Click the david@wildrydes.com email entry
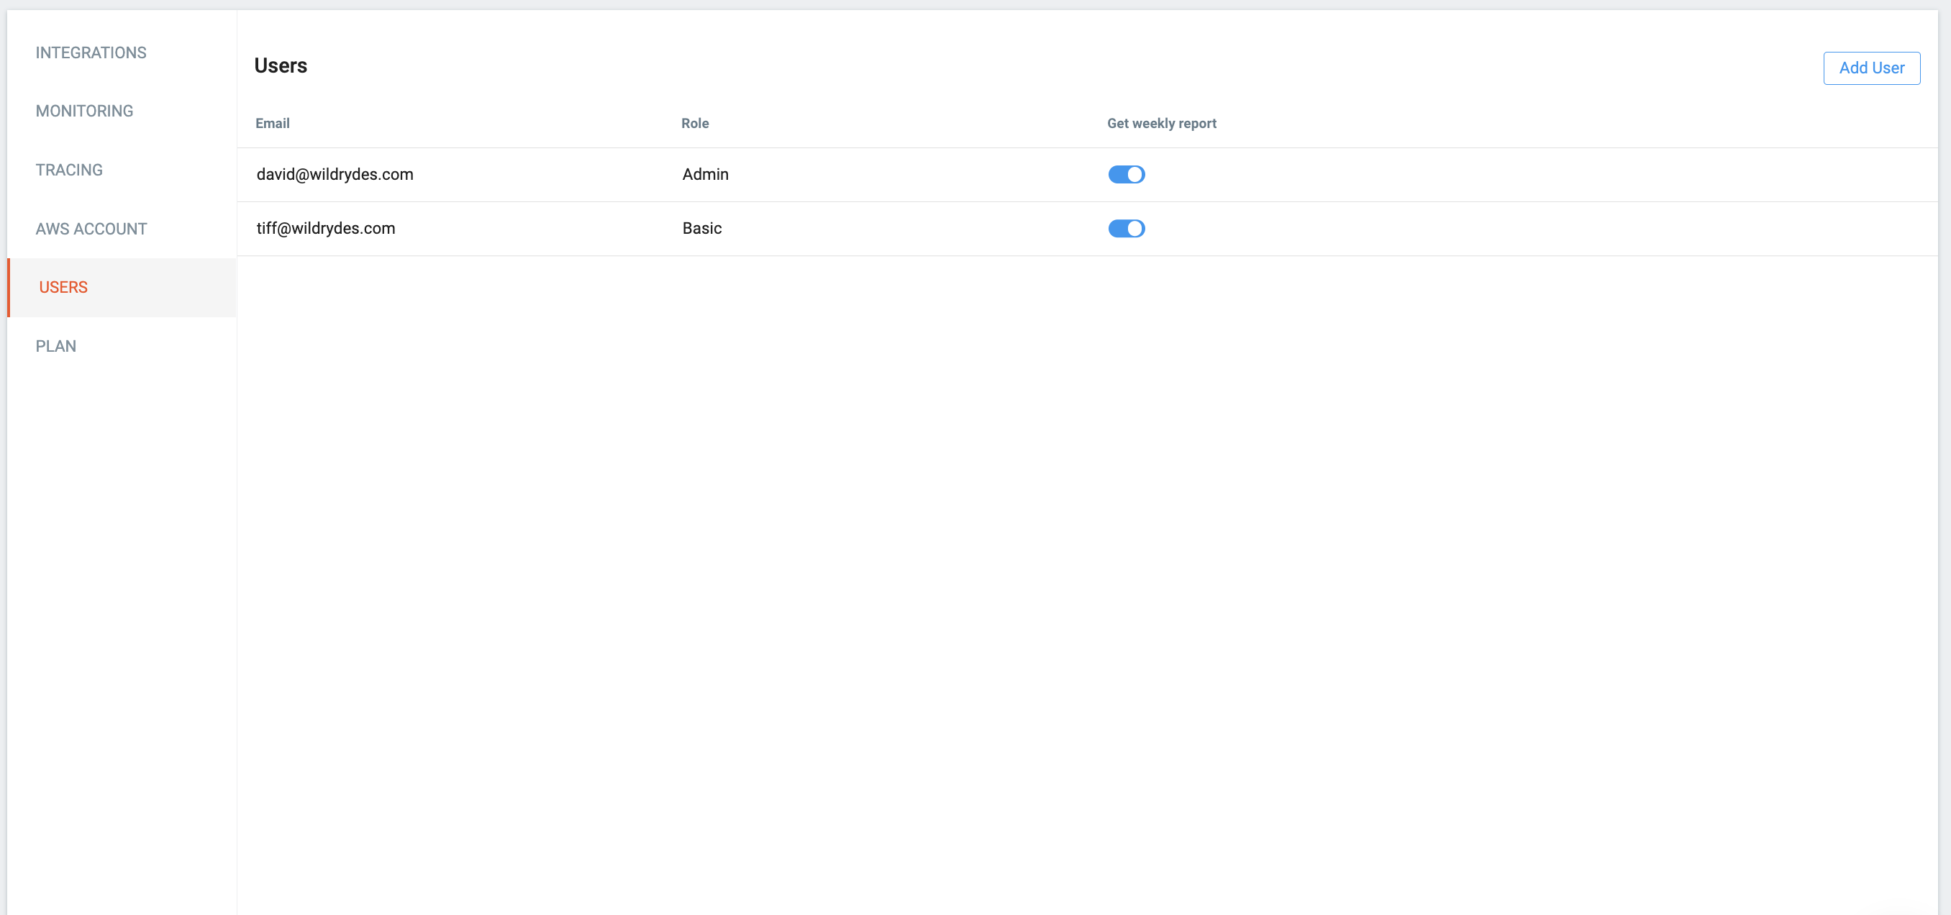 [335, 175]
